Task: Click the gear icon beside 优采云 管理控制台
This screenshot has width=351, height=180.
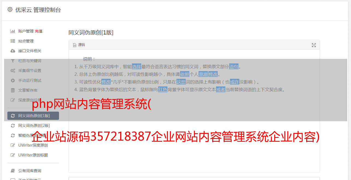Action: tap(10, 10)
